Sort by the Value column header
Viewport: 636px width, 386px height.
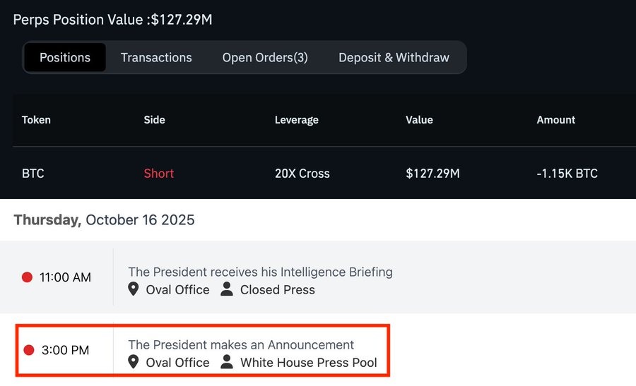tap(419, 120)
